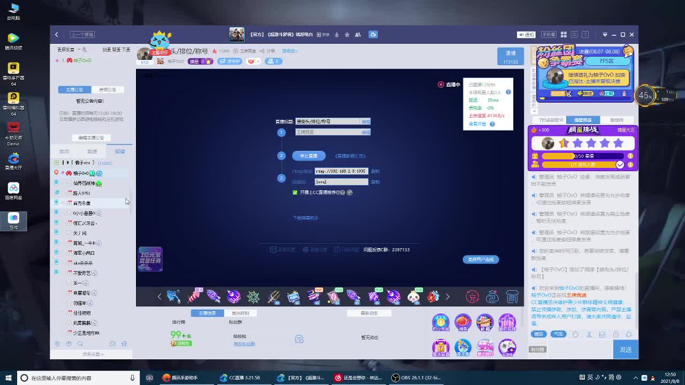Send the trident gift from the gift bar
This screenshot has width=685, height=385.
(x=273, y=296)
